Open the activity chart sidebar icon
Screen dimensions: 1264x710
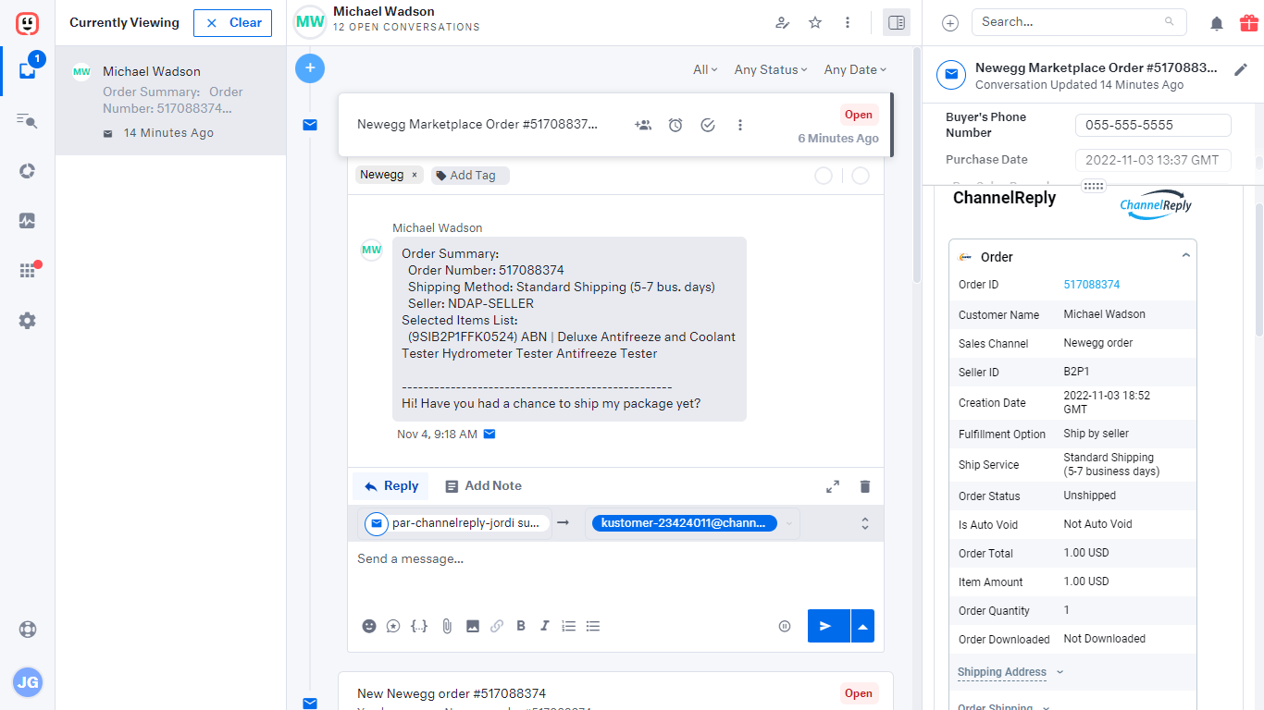tap(27, 221)
